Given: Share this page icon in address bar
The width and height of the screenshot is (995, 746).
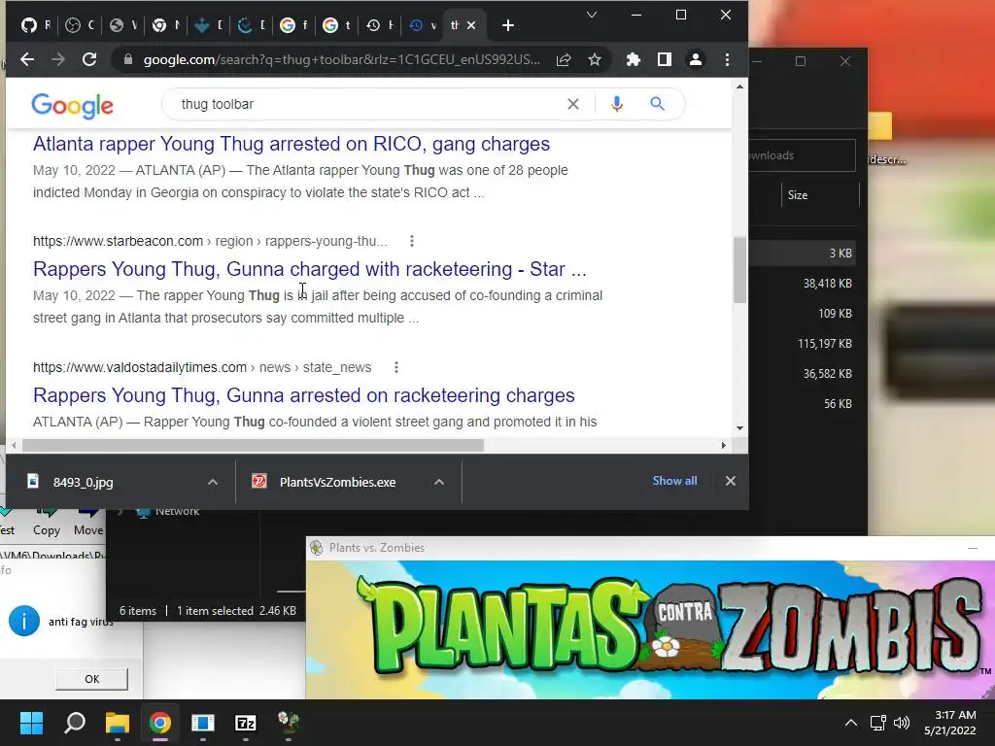Looking at the screenshot, I should pyautogui.click(x=564, y=59).
